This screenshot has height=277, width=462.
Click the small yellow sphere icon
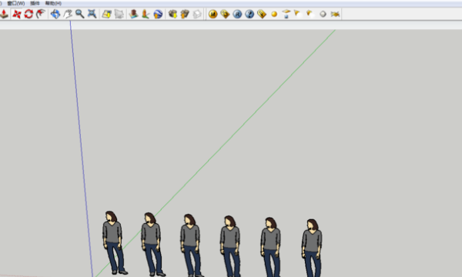tap(274, 14)
